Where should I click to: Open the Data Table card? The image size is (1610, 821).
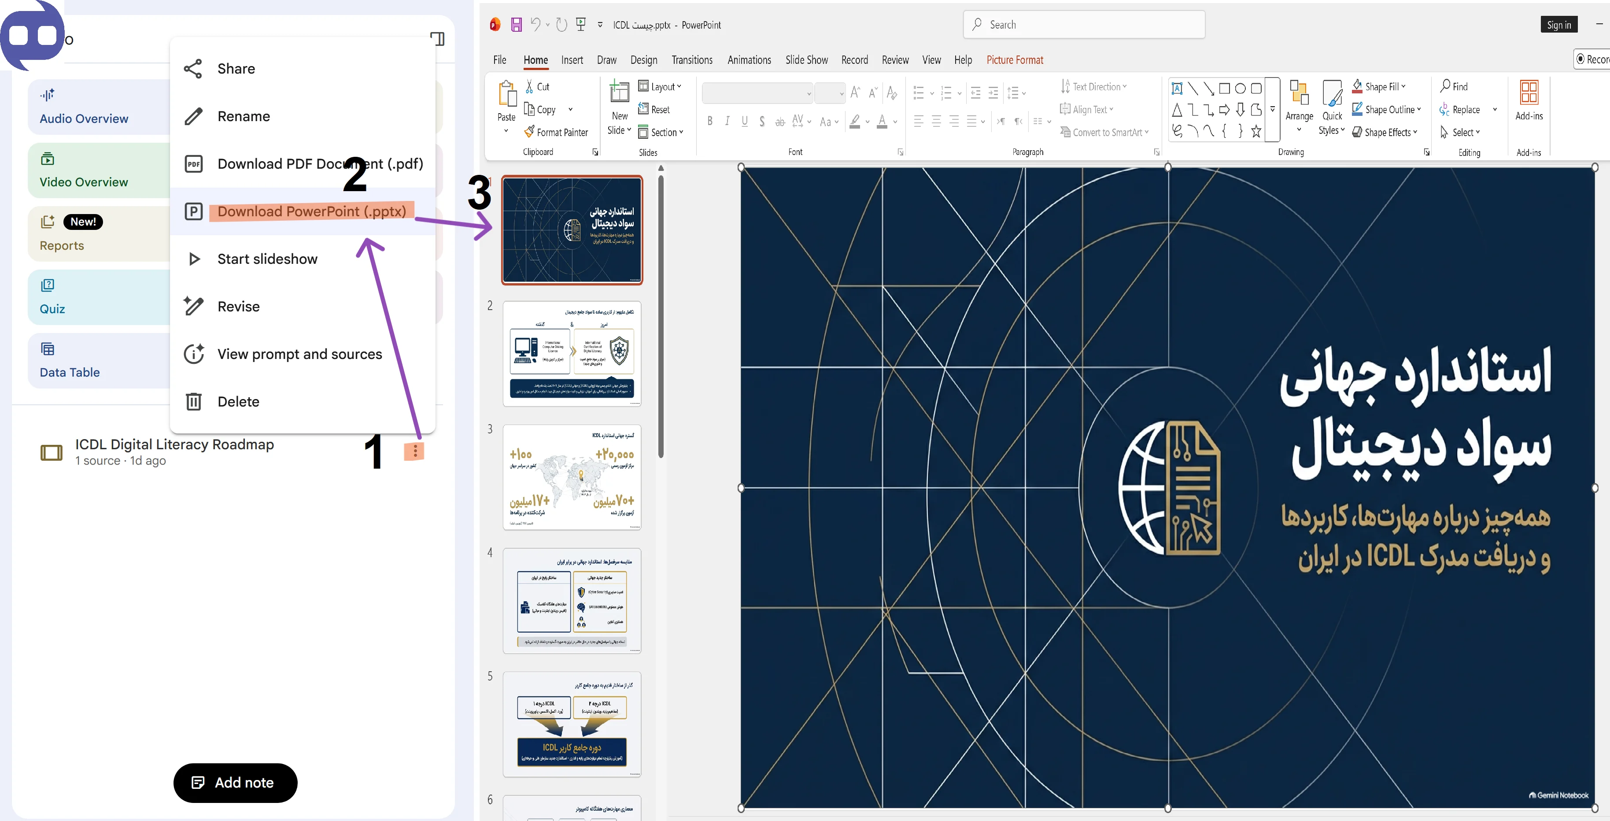[x=99, y=361]
